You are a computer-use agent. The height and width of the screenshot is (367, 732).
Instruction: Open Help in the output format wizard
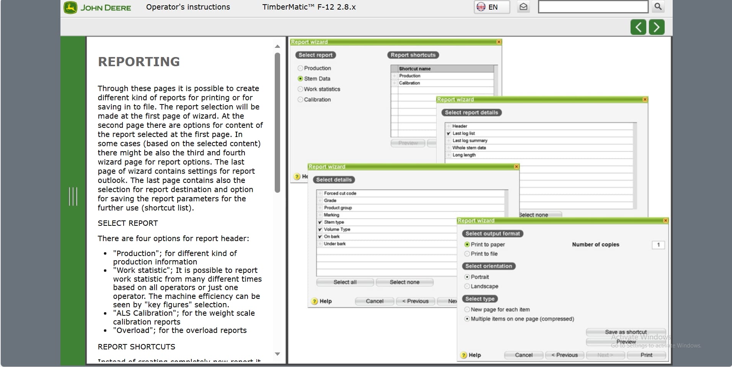click(471, 355)
